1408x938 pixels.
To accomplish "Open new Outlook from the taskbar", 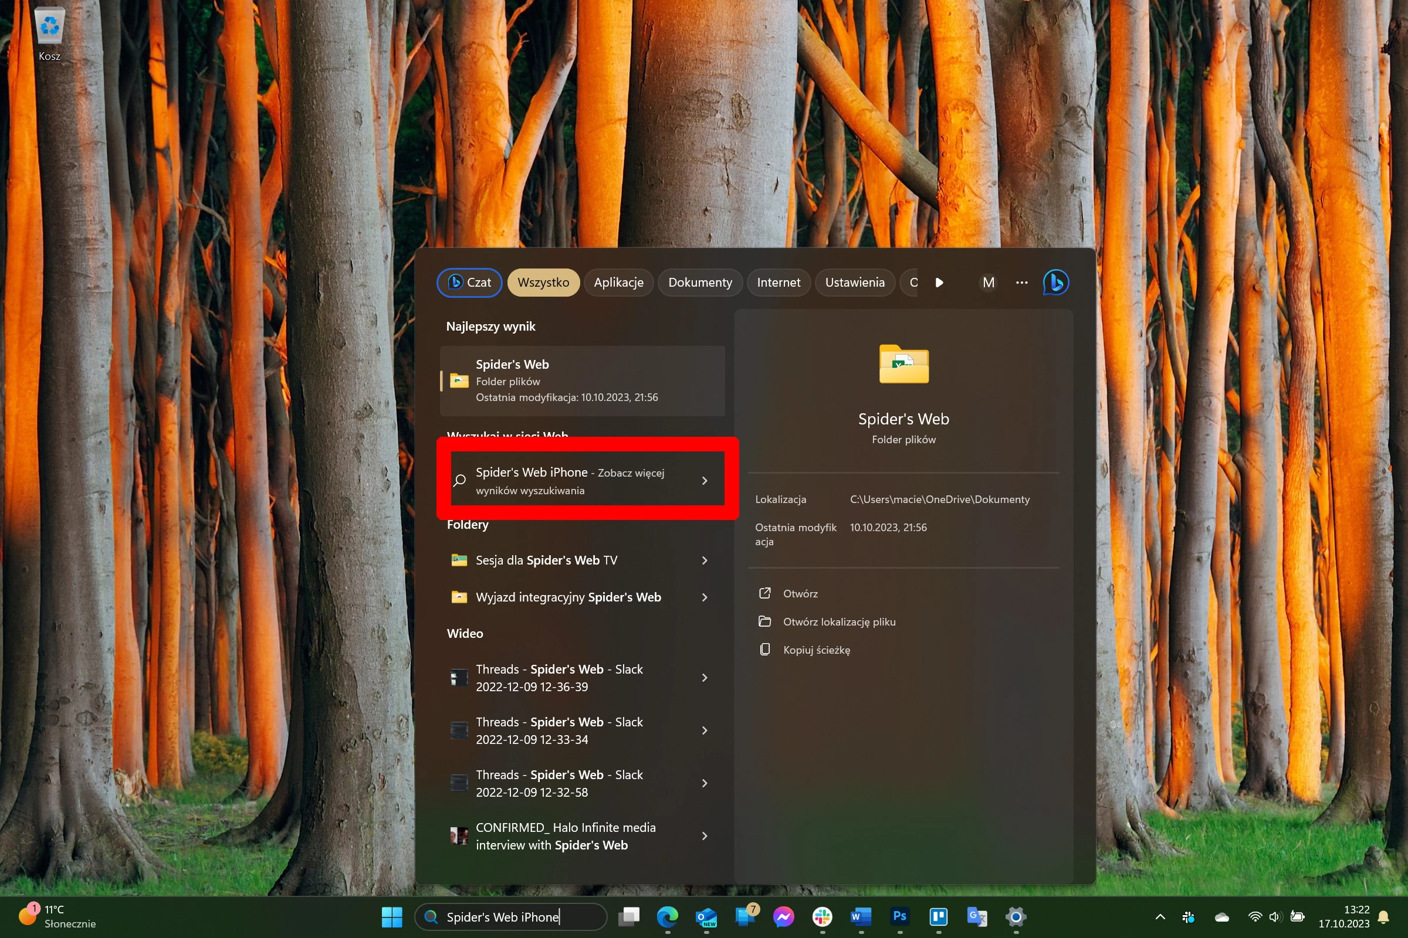I will 706,916.
